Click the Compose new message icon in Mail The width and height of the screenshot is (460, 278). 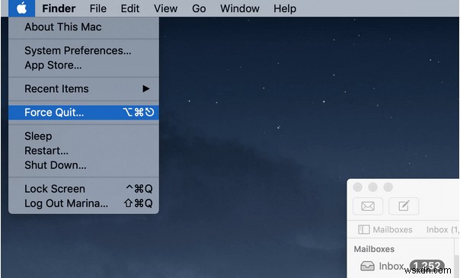404,206
